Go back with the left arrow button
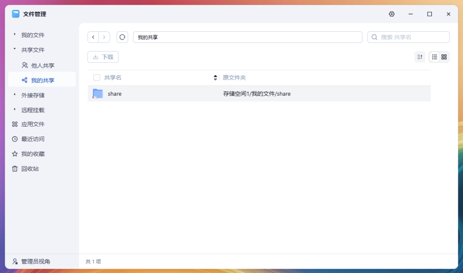This screenshot has width=463, height=273. tap(93, 37)
